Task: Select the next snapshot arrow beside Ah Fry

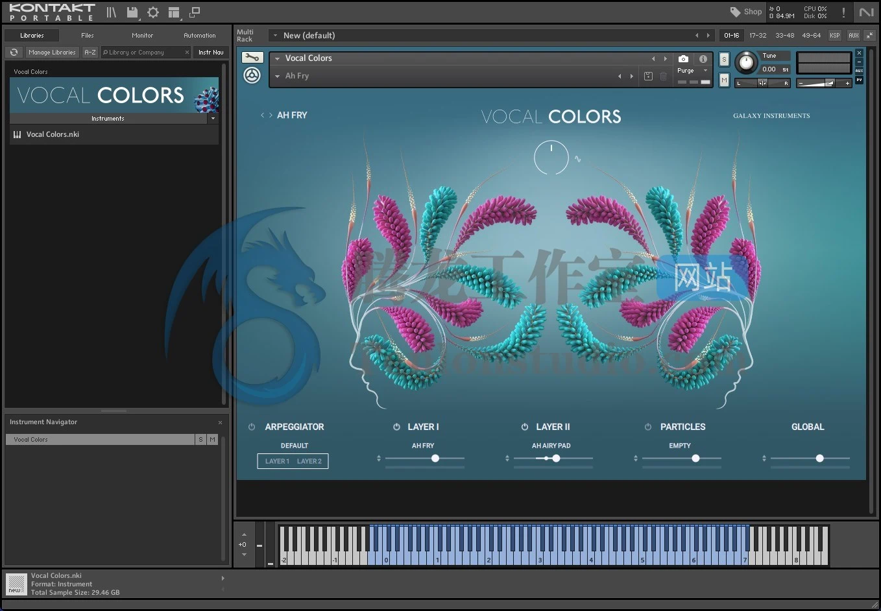Action: [631, 76]
